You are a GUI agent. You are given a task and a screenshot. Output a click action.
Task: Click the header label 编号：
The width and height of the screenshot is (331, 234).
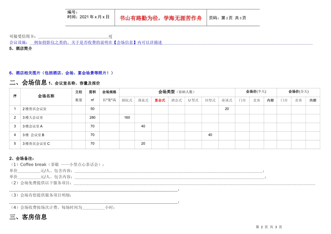pos(72,12)
